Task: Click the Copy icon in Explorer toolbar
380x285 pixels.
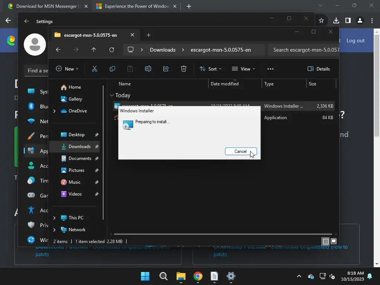Action: (x=112, y=69)
